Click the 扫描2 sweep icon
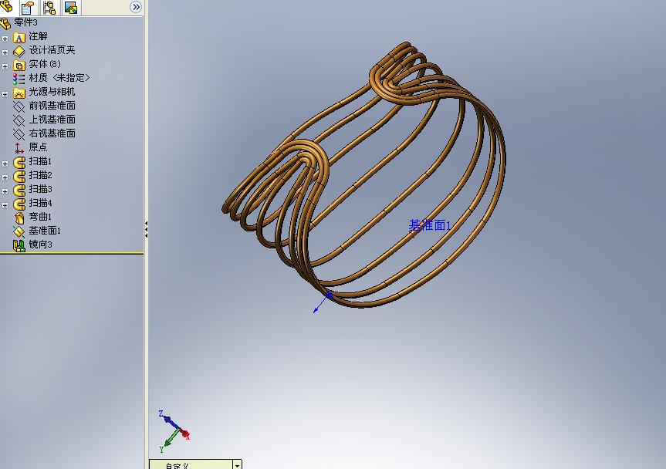This screenshot has height=469, width=666. pyautogui.click(x=19, y=176)
